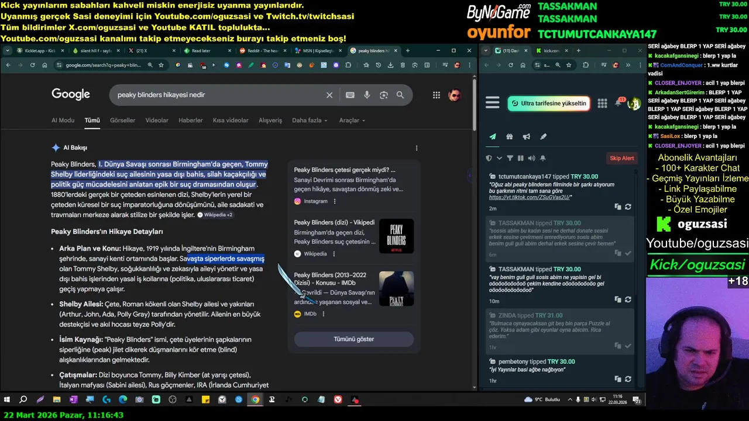Screen dimensions: 749x421
Task: Open the IMDb source more options
Action: pyautogui.click(x=323, y=314)
